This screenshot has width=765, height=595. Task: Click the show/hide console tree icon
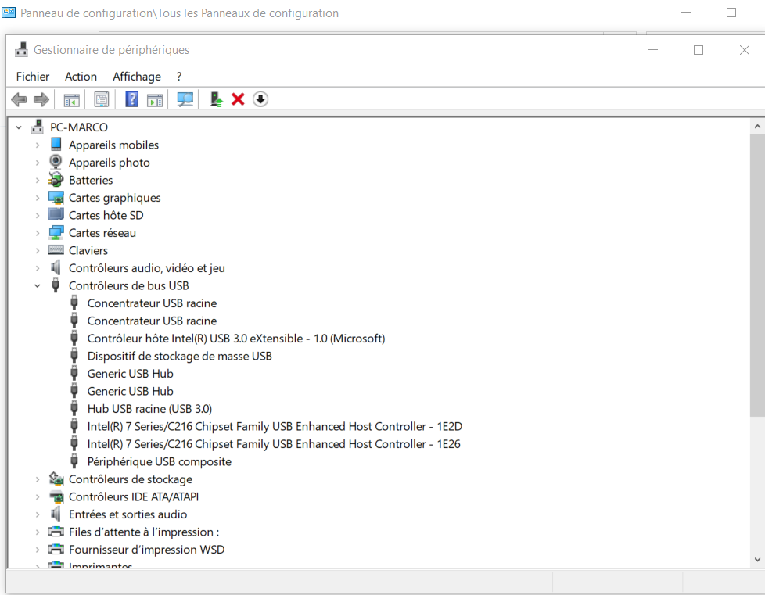(72, 99)
